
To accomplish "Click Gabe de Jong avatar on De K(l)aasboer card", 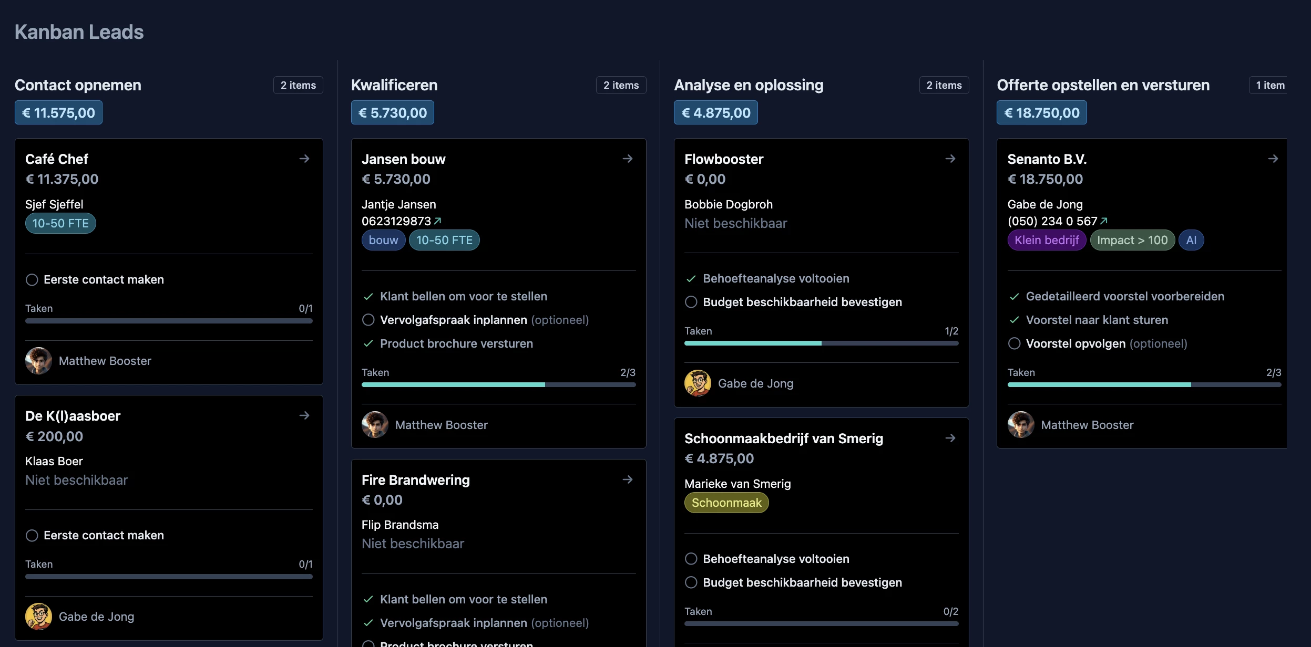I will coord(38,617).
